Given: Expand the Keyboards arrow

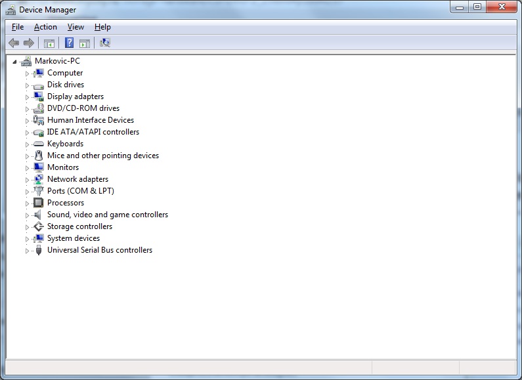Looking at the screenshot, I should coord(28,144).
